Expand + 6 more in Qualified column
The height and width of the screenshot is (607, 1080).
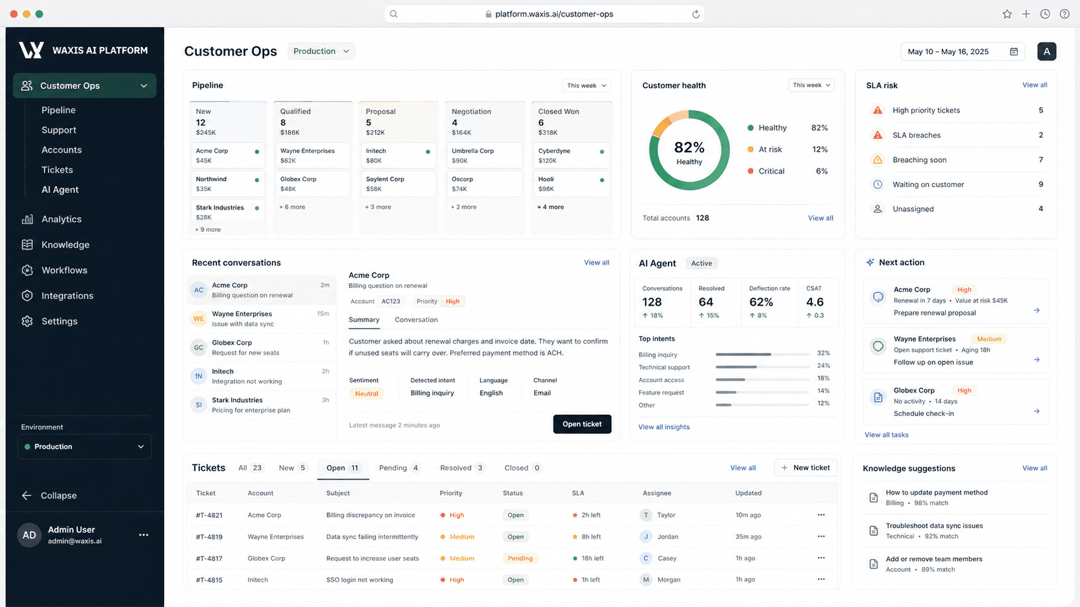click(x=292, y=207)
